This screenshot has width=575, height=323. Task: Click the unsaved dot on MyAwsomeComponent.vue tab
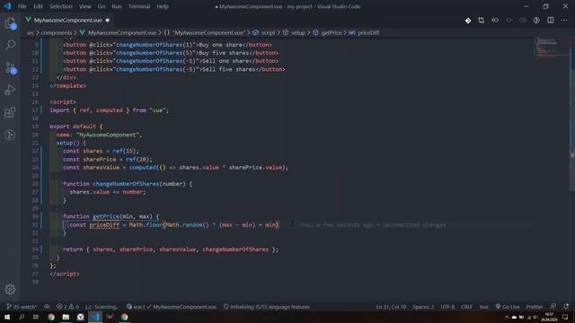coord(108,20)
